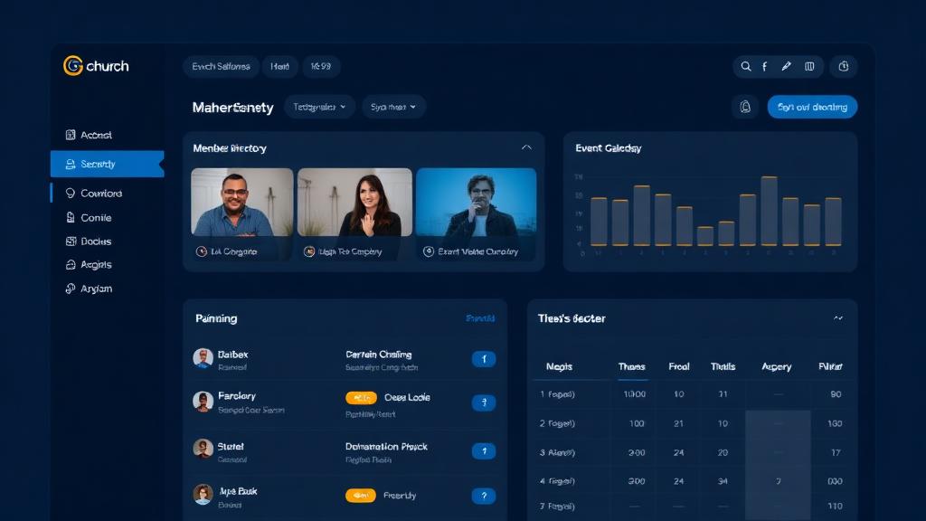Image resolution: width=926 pixels, height=521 pixels.
Task: Open the Tedgynales dropdown near the page title
Action: pyautogui.click(x=320, y=106)
